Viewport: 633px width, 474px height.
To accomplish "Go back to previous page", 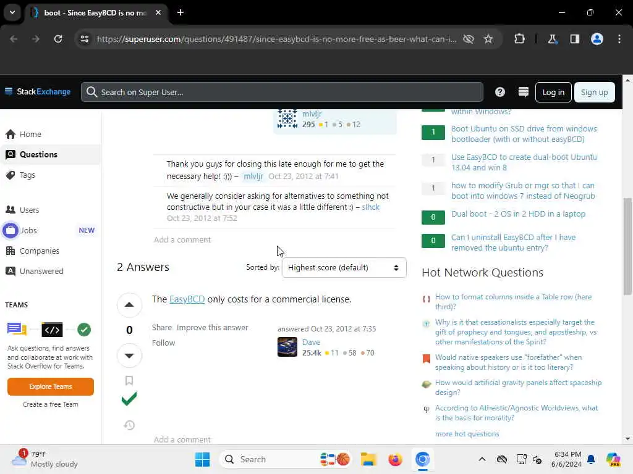I will point(14,39).
